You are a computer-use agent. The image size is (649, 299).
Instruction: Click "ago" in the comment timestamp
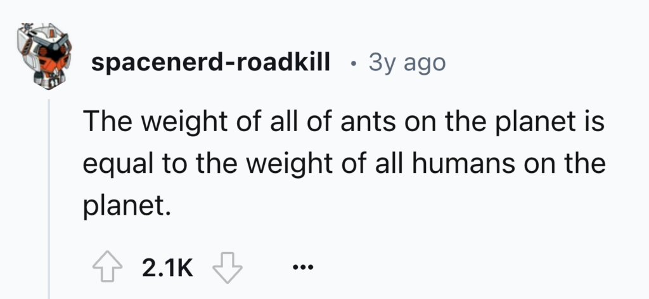coord(421,63)
